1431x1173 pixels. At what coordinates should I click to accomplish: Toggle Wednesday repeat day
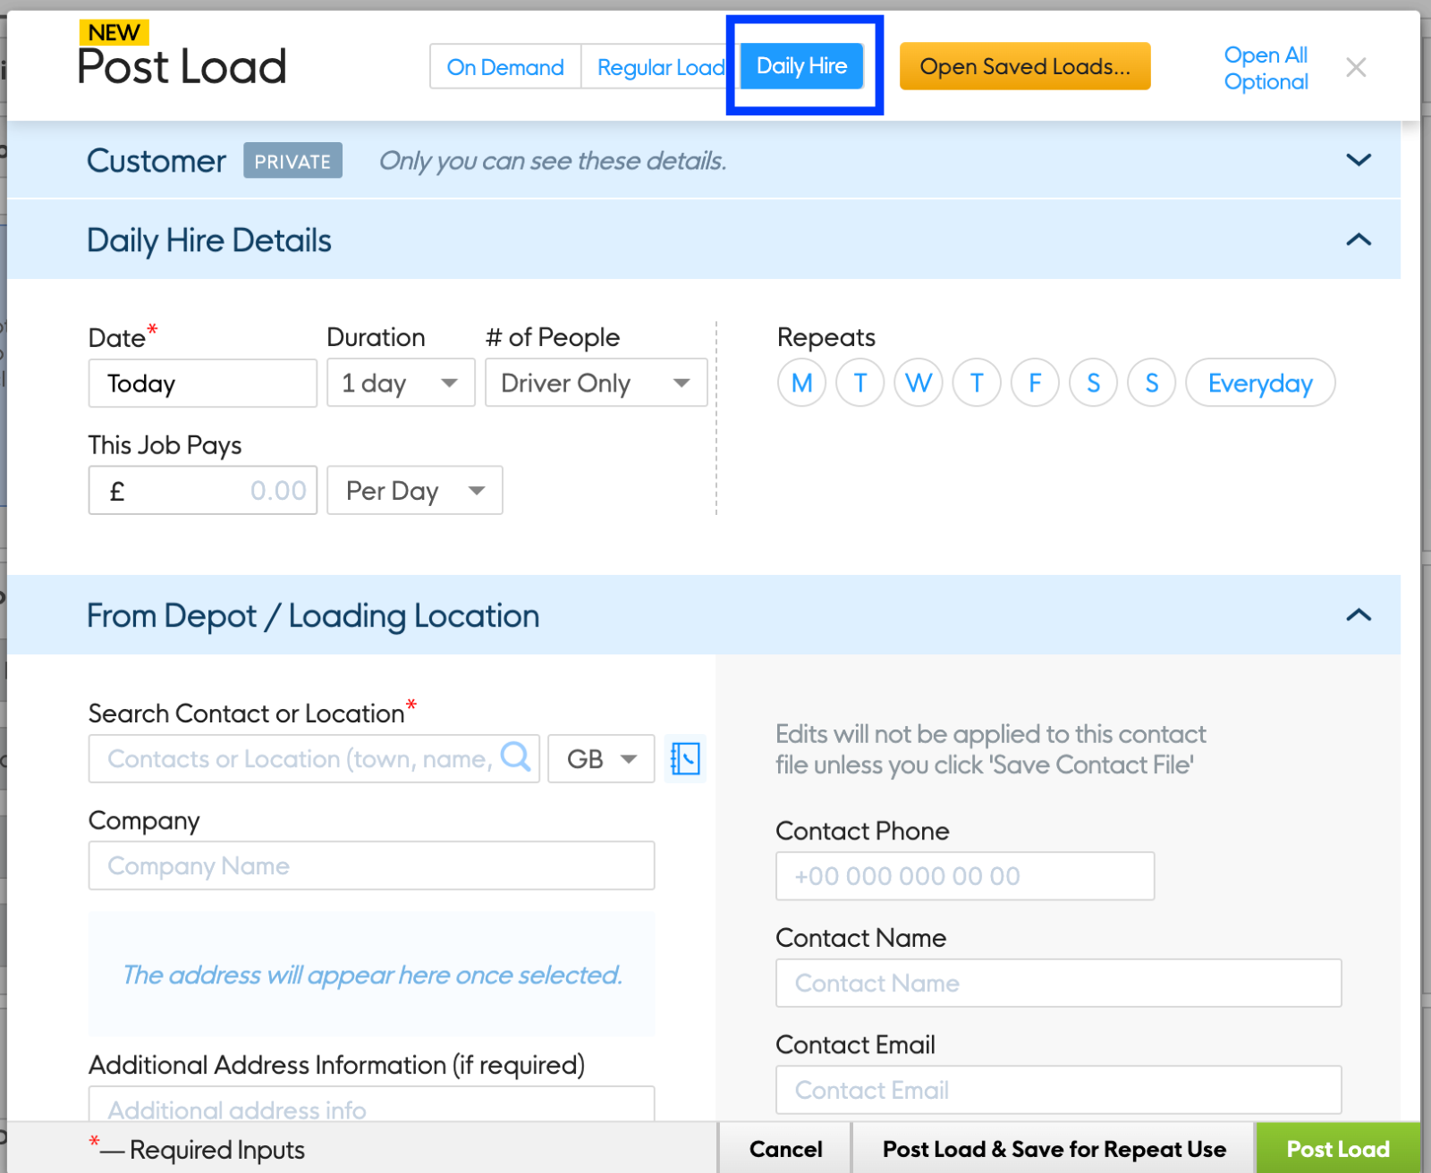click(x=918, y=384)
